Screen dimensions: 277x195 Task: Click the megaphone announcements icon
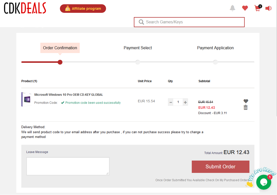[268, 8]
